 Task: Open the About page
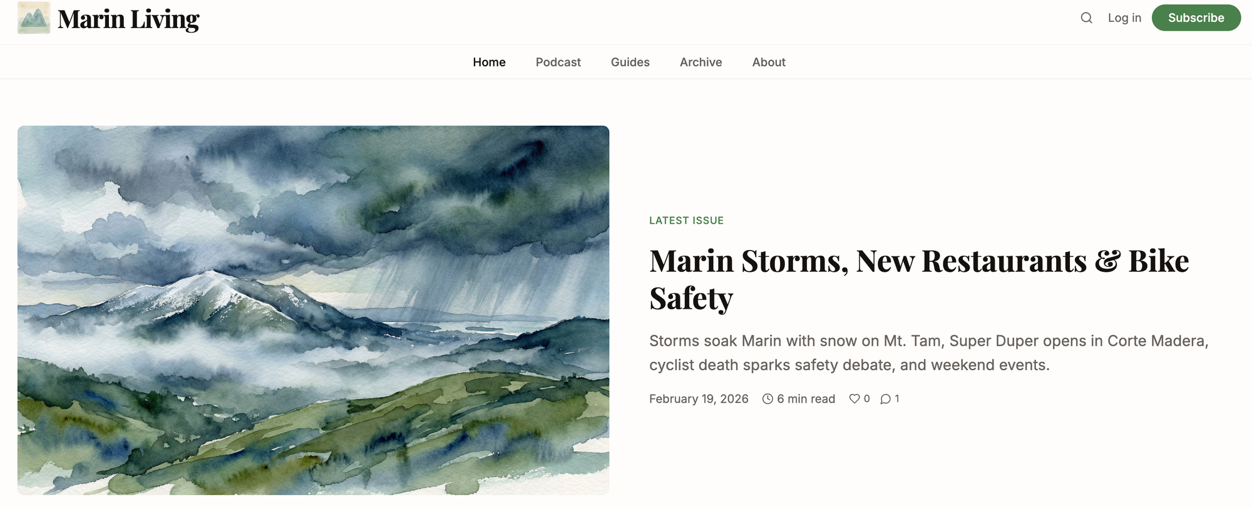tap(768, 62)
